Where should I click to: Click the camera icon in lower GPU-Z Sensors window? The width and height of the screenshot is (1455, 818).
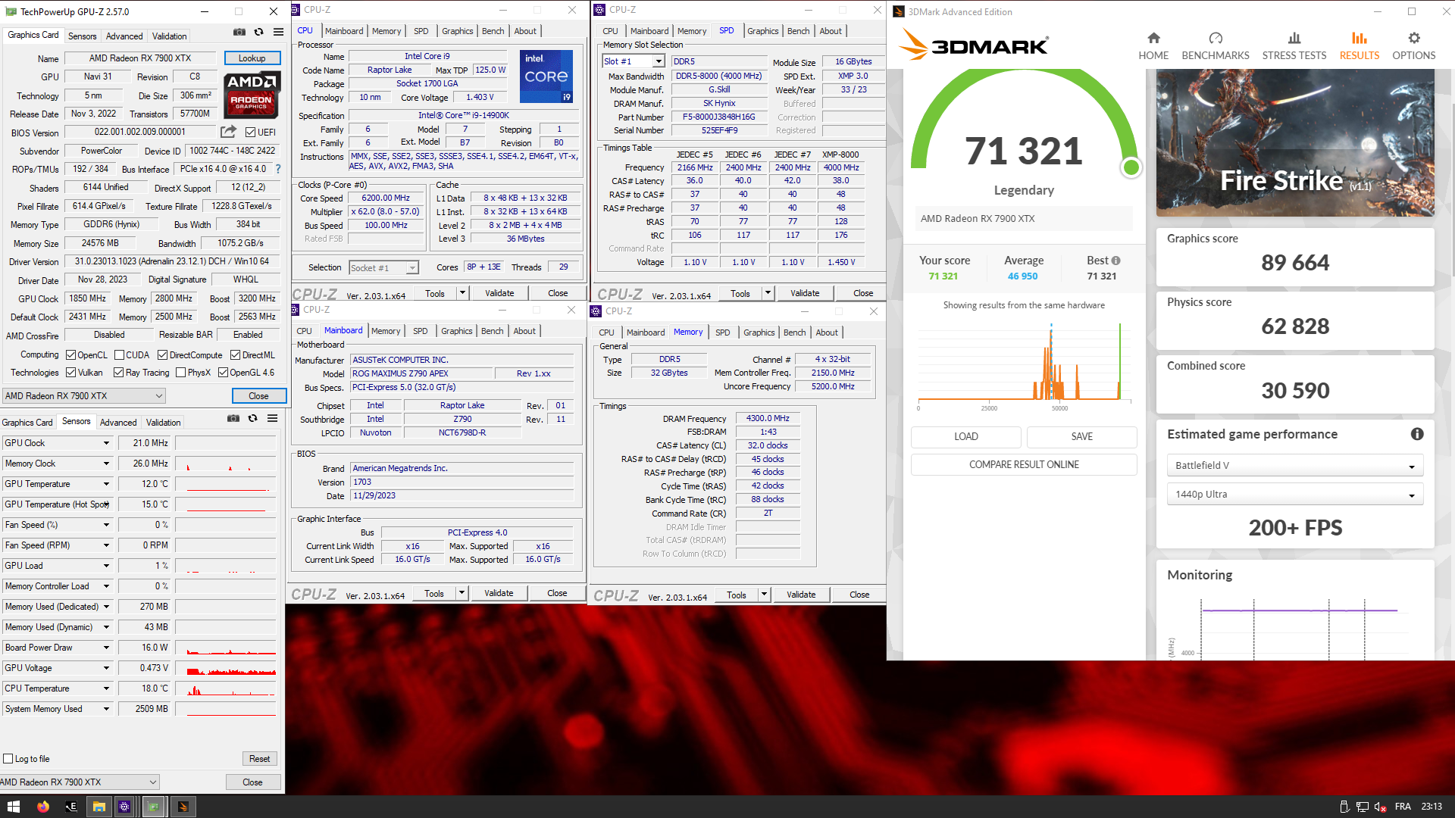233,418
